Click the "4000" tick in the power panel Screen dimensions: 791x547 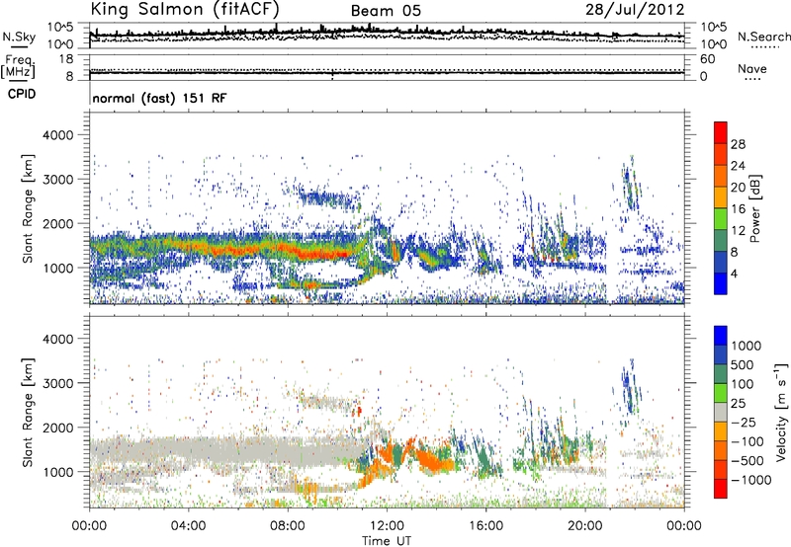pyautogui.click(x=60, y=135)
